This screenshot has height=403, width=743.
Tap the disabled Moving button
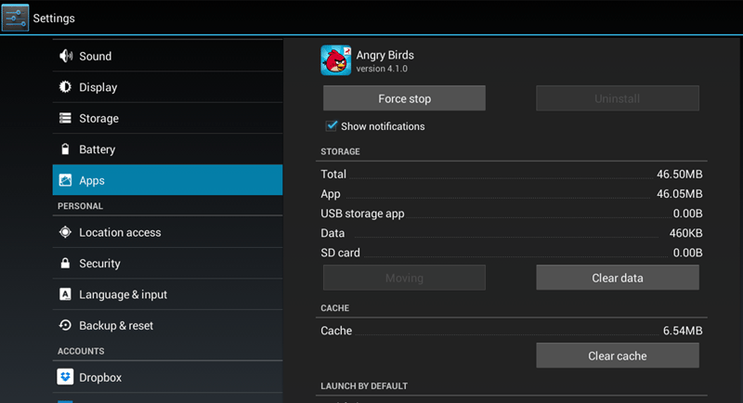coord(404,278)
